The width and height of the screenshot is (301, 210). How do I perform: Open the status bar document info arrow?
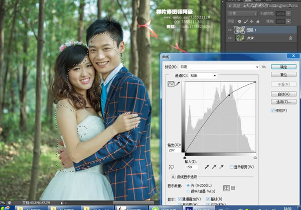(x=62, y=203)
